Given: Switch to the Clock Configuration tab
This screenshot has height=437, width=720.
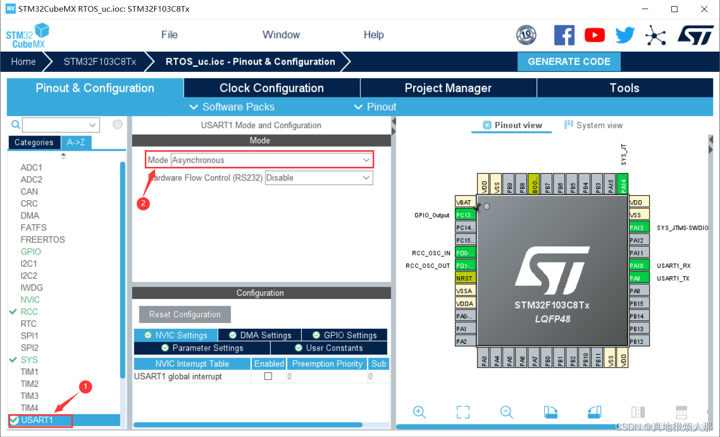Looking at the screenshot, I should [x=271, y=88].
